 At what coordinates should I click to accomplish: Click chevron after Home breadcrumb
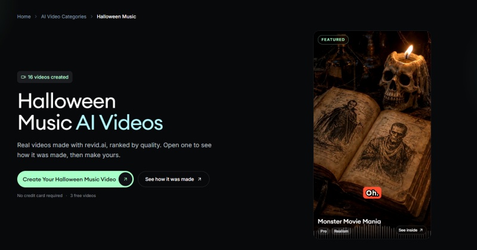coord(36,17)
